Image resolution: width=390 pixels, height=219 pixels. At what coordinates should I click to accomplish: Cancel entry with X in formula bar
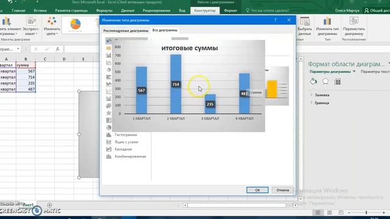[x=35, y=49]
